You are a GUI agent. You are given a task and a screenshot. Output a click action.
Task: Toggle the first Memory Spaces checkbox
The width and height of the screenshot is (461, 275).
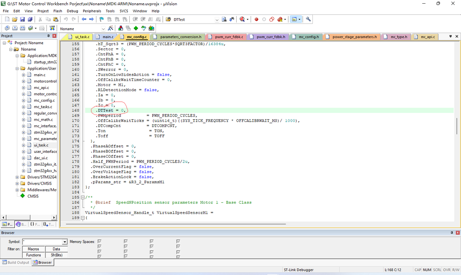99,241
